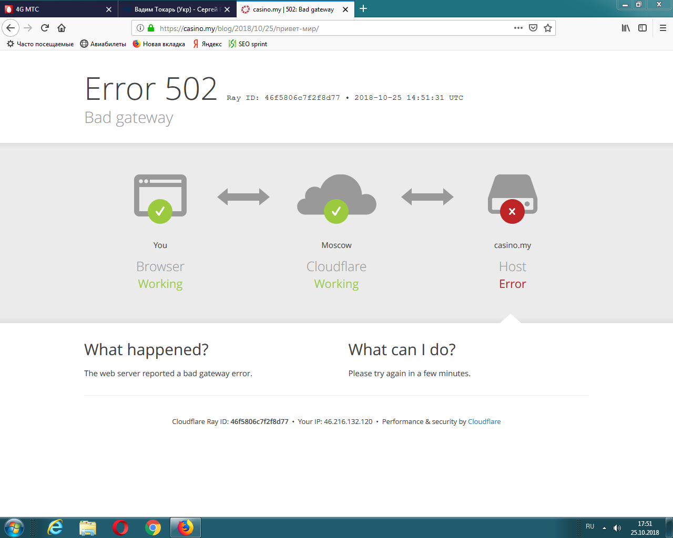Viewport: 673px width, 538px height.
Task: Click the casino.my host error icon
Action: click(513, 199)
